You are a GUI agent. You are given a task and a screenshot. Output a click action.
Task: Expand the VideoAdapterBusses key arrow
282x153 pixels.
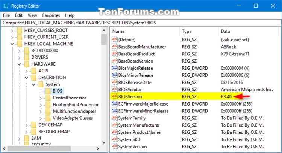point(41,119)
